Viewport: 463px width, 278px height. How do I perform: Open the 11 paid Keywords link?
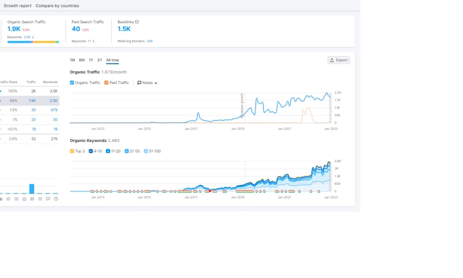(x=90, y=41)
